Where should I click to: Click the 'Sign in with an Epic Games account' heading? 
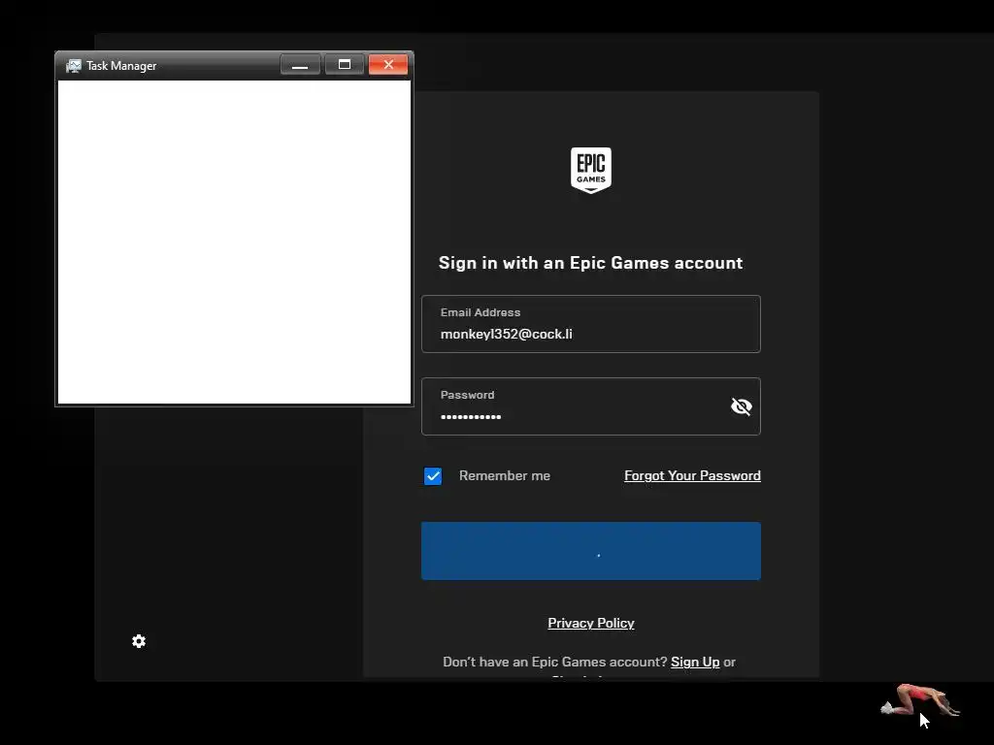[x=590, y=263]
